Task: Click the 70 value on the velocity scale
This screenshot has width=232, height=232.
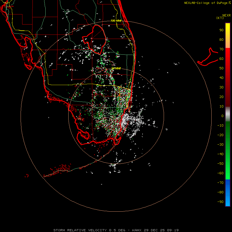Action: tap(221, 49)
